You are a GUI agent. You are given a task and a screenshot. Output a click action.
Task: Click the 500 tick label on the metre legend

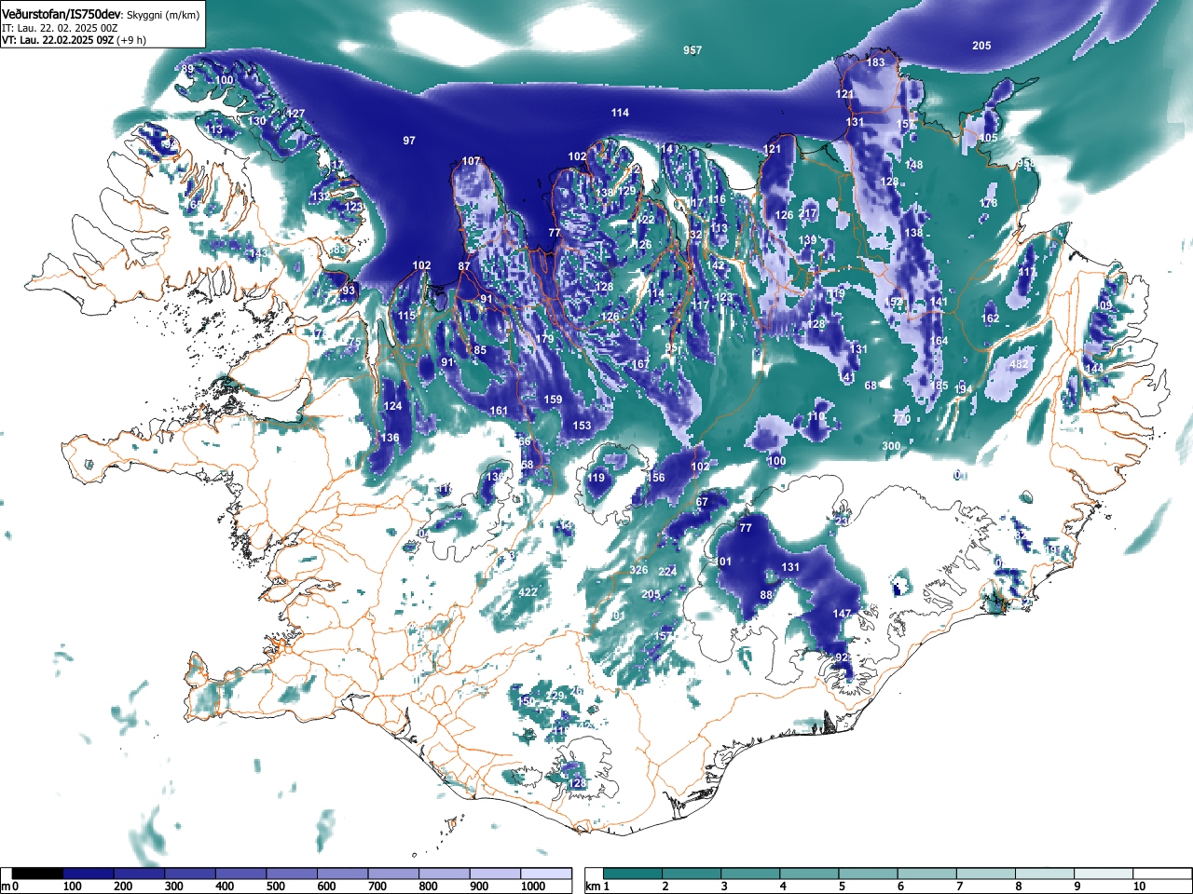click(275, 887)
